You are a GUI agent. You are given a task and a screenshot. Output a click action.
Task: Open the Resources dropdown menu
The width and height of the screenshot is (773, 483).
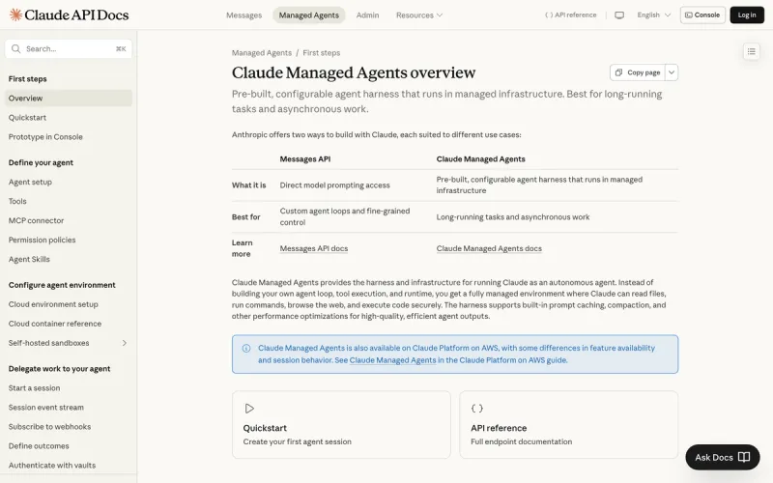tap(419, 15)
